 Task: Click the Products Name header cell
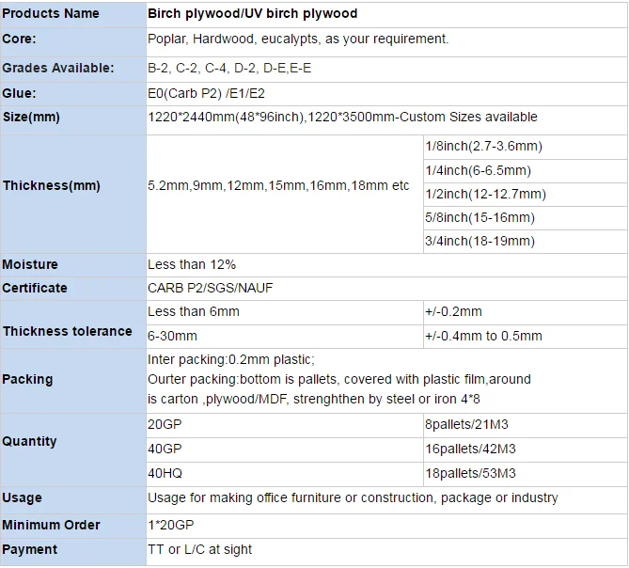point(51,14)
